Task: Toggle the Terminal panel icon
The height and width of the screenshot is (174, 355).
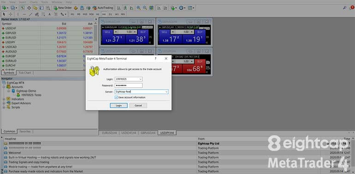Action: [41, 8]
